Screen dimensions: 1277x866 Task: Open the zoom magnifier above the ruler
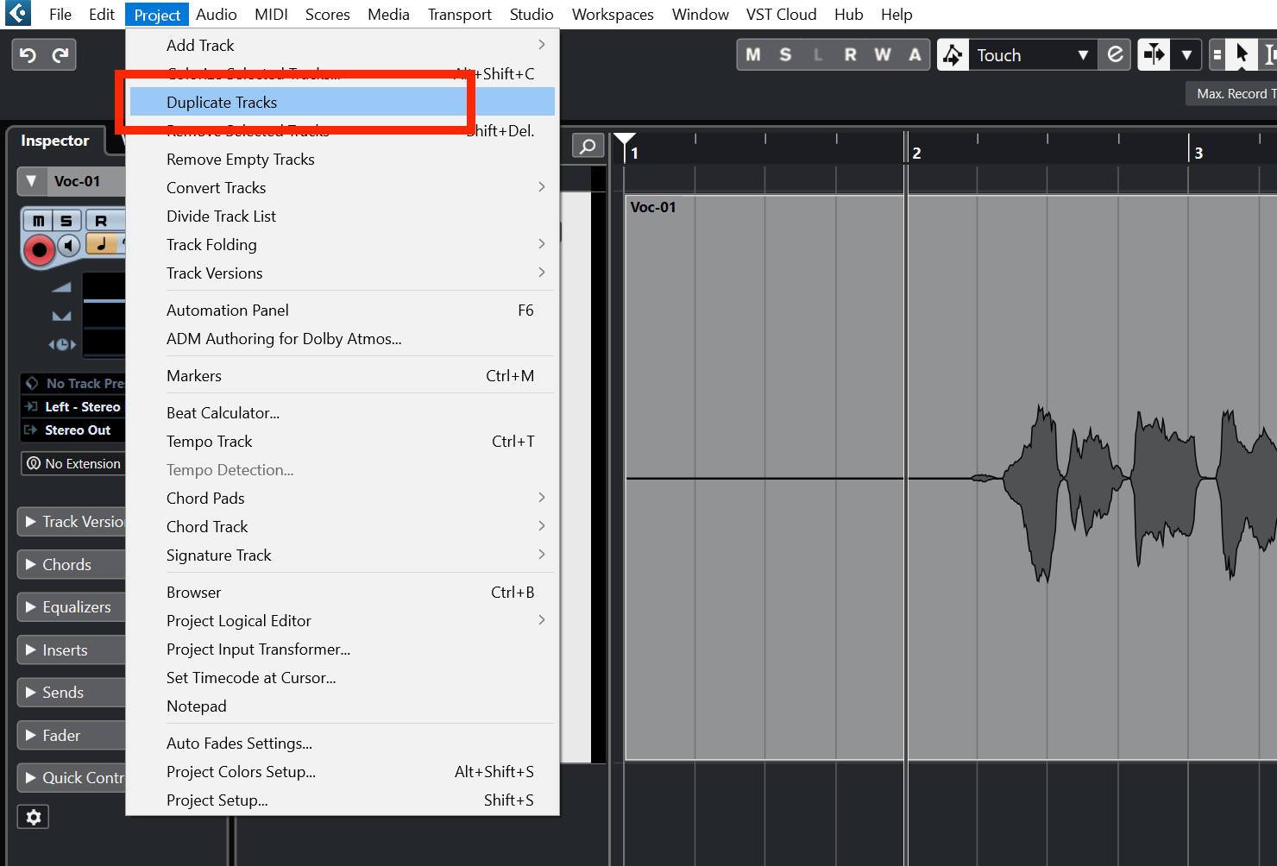pyautogui.click(x=588, y=146)
